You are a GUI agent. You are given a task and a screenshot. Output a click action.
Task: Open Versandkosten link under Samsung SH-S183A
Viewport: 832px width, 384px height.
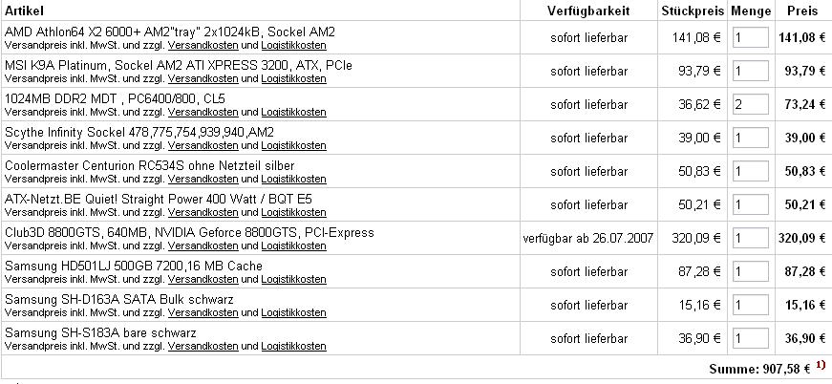pyautogui.click(x=203, y=346)
